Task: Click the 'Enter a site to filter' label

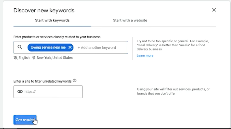Action: click(42, 81)
